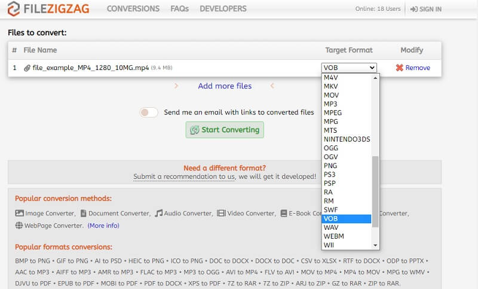Select MKV from the format list

pos(347,86)
